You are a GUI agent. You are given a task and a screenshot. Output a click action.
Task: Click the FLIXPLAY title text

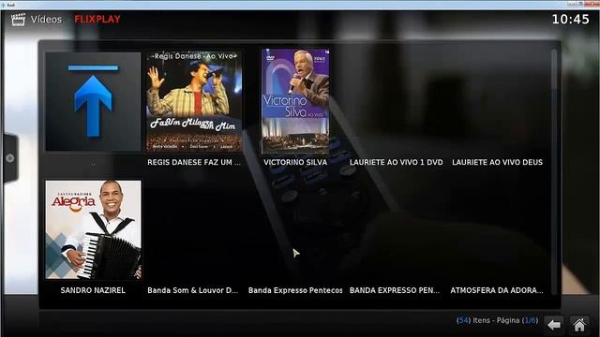tap(97, 19)
